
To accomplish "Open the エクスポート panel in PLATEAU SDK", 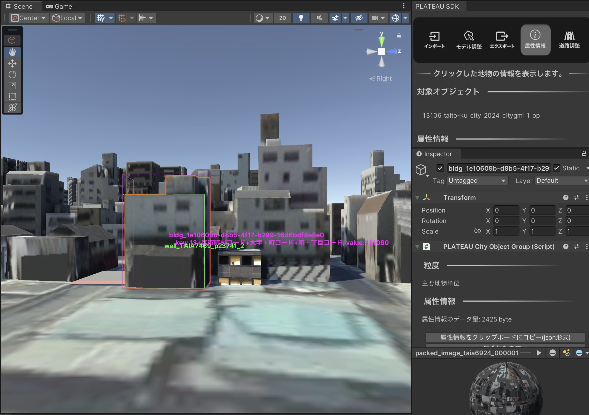I will [502, 39].
